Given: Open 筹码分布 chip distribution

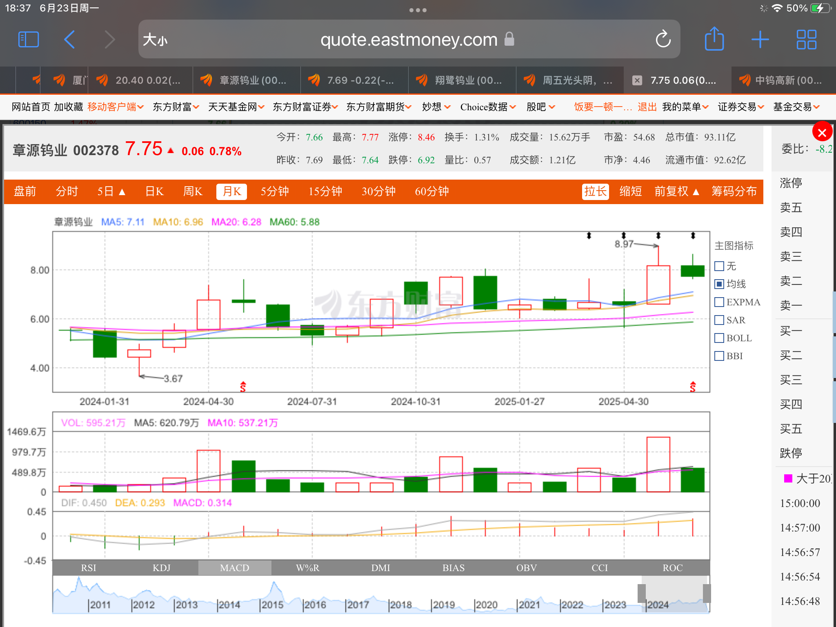Looking at the screenshot, I should point(734,191).
